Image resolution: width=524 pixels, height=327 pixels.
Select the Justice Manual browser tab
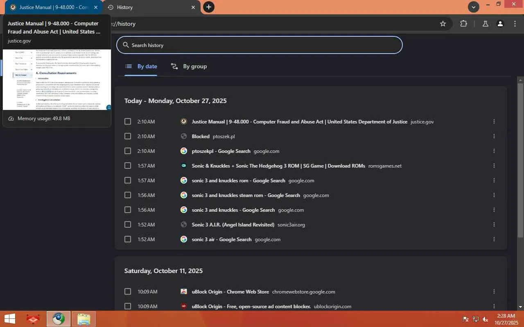tap(53, 7)
